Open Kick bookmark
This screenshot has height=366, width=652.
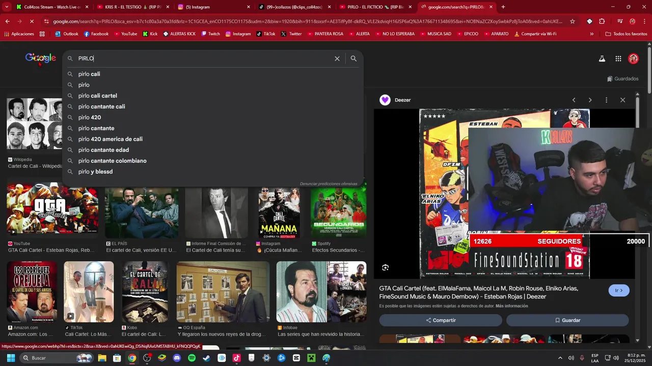tap(150, 34)
